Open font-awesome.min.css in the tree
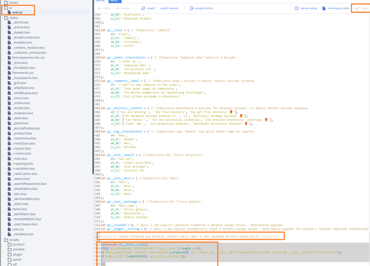The image size is (370, 266). [x=28, y=58]
